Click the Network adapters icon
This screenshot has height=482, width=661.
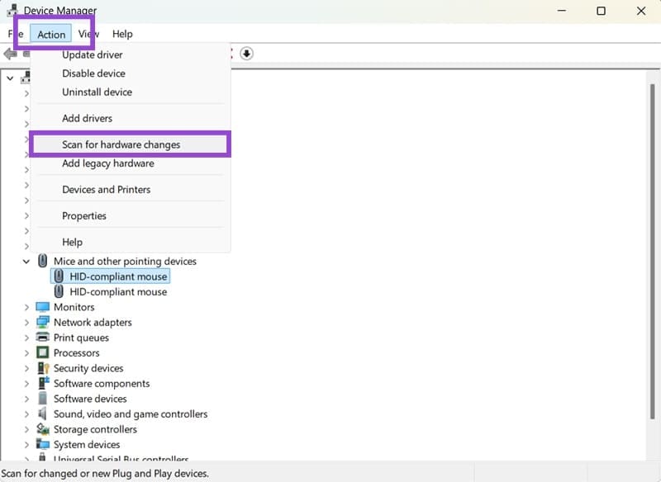point(42,322)
